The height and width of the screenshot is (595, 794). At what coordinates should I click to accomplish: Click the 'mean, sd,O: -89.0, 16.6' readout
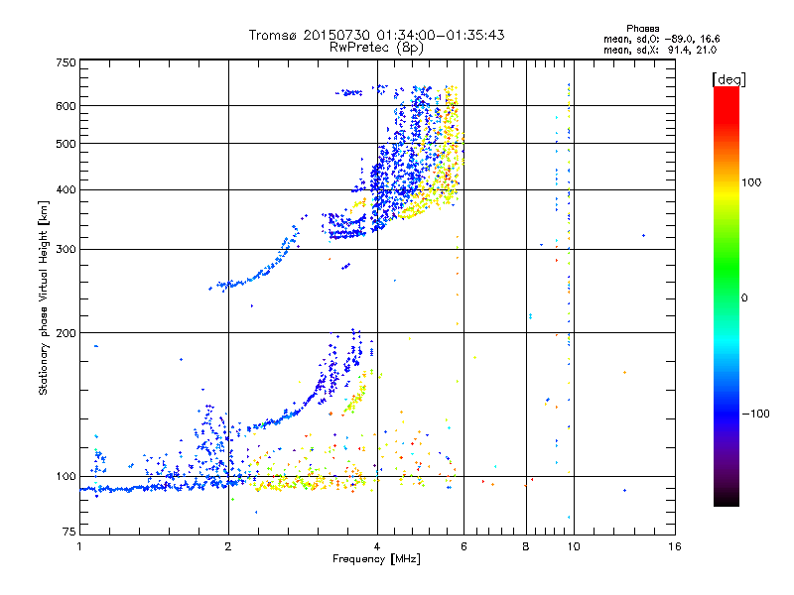661,39
